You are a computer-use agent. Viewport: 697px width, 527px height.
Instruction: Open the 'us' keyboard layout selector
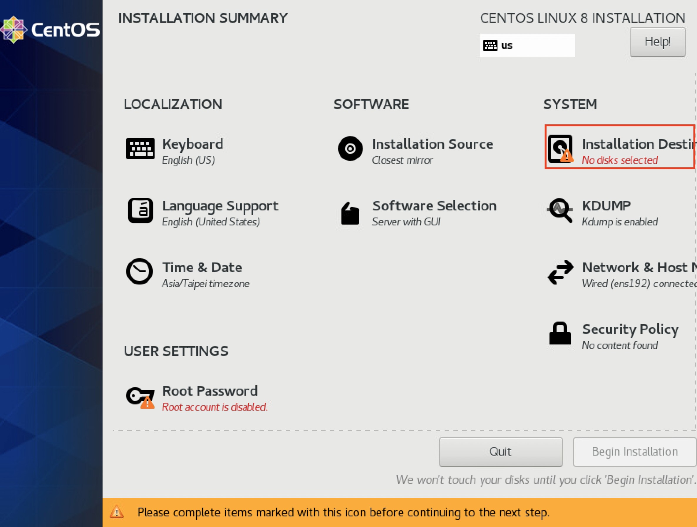coord(527,45)
